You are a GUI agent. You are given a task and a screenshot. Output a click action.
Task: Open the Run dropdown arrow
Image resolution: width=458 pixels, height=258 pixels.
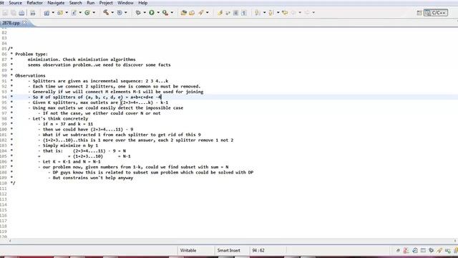click(158, 13)
